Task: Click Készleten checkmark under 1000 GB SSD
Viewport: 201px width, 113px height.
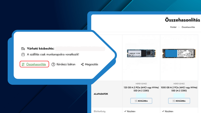Action: pos(163,111)
